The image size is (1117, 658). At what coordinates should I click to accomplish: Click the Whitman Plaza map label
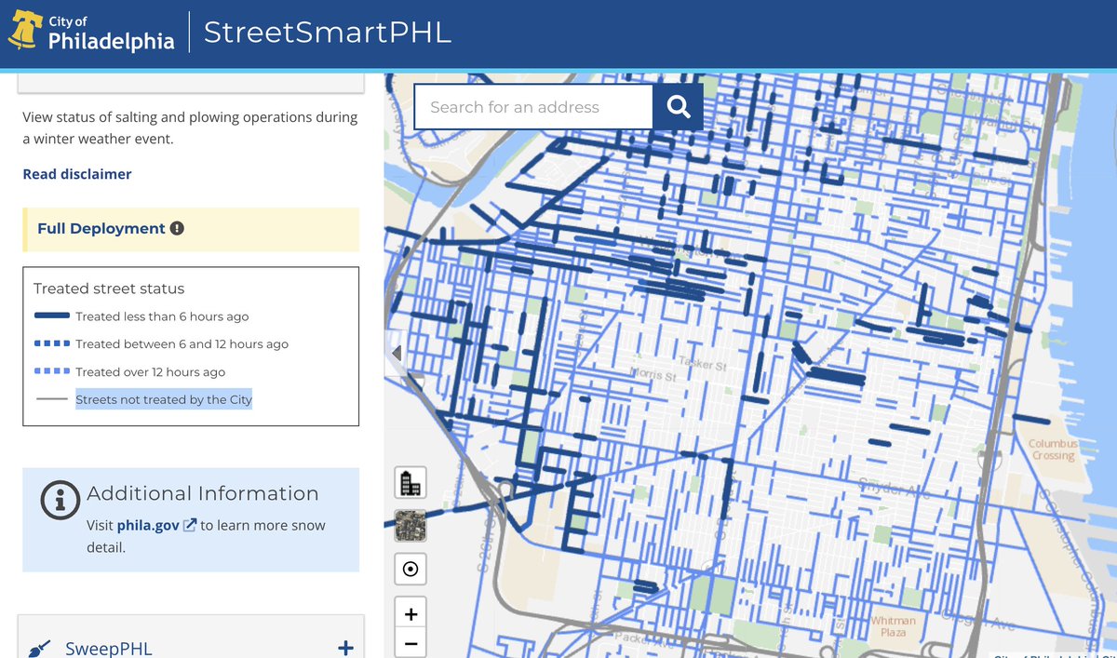pos(894,626)
